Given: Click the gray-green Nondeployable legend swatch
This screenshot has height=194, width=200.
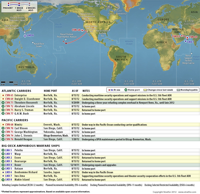Looking at the screenshot, I should pos(178,90).
